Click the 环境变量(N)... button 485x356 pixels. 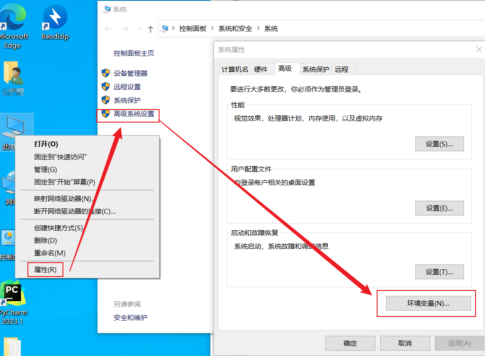point(428,303)
